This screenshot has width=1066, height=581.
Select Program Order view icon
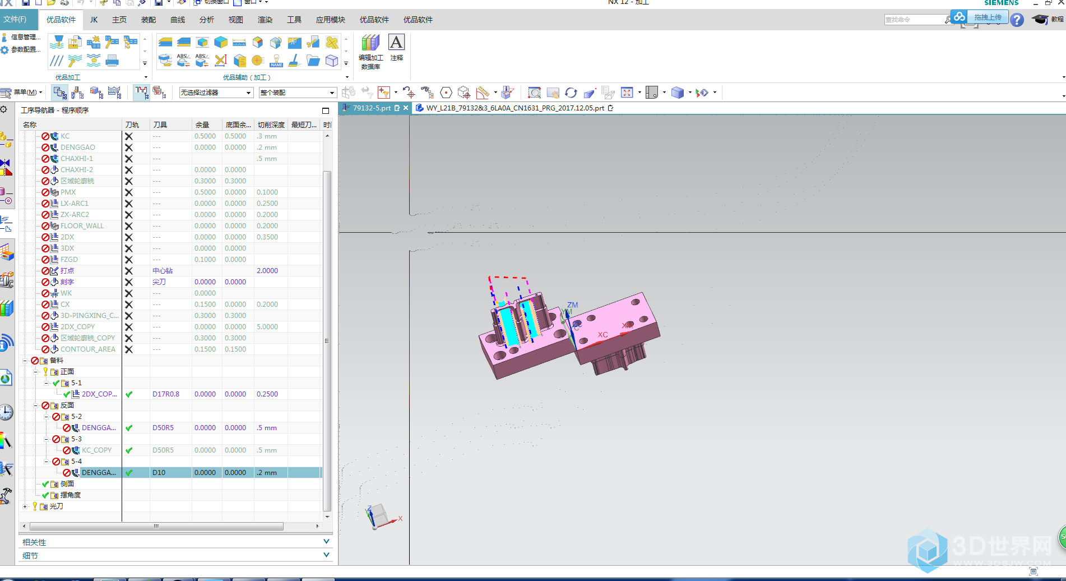[x=59, y=93]
